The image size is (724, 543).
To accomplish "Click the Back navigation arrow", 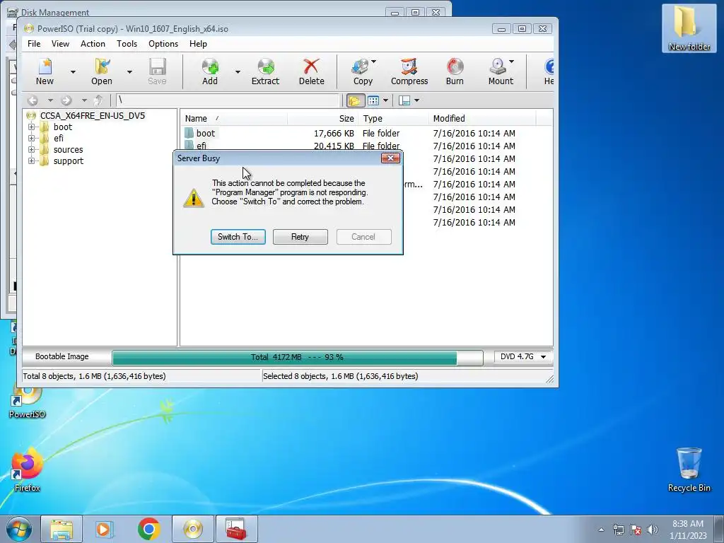I will [33, 100].
